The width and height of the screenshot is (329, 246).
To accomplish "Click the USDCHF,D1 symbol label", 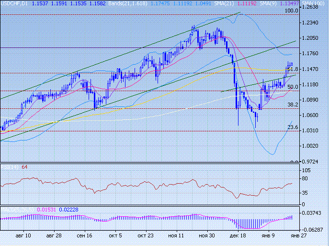I will click(x=14, y=3).
